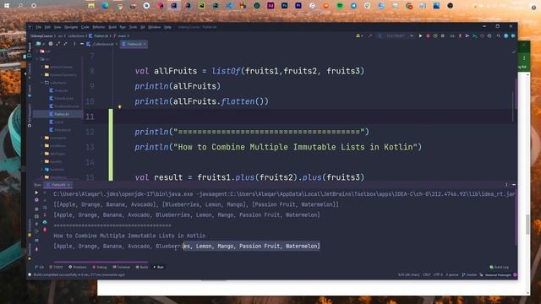Rerun program with Run panel play icon
Screen dimensions: 541x304
coord(36,193)
